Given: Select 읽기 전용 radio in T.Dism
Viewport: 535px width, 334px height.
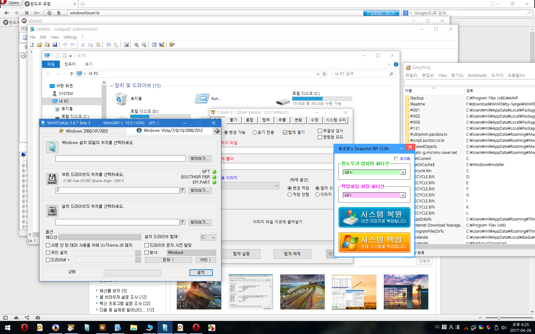Looking at the screenshot, I should point(255,133).
